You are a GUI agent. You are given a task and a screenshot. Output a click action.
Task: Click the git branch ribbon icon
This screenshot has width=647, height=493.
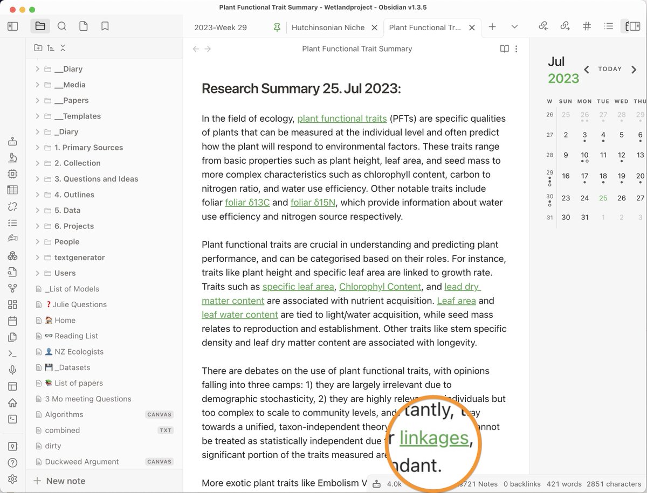(x=13, y=288)
